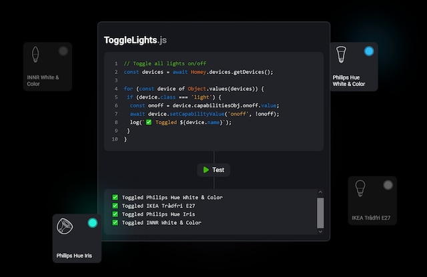427x277 pixels.
Task: Click the output scrollbar down arrow
Action: point(320,232)
